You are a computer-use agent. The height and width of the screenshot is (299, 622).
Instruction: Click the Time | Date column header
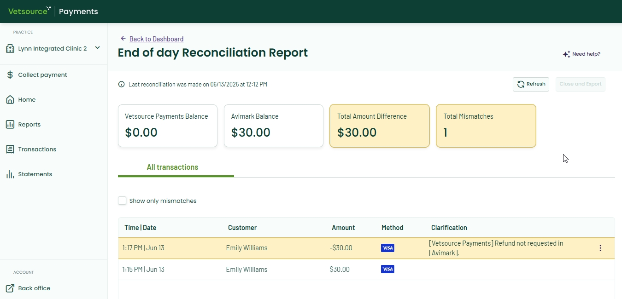141,228
